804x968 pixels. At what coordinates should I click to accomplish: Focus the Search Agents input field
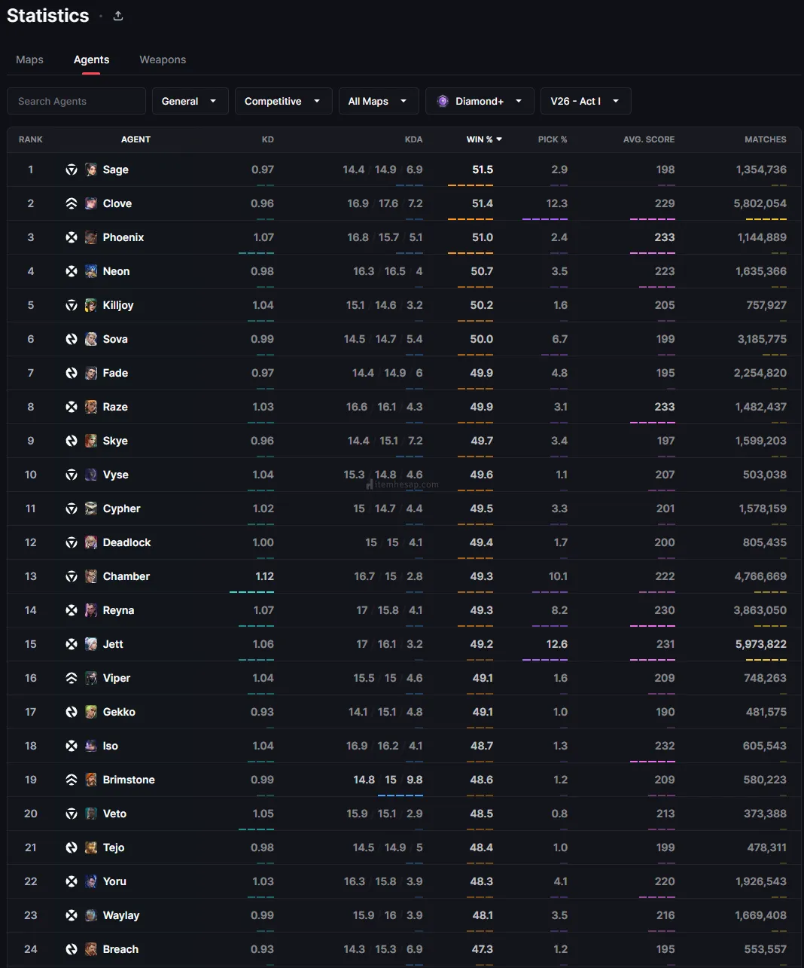[x=76, y=101]
